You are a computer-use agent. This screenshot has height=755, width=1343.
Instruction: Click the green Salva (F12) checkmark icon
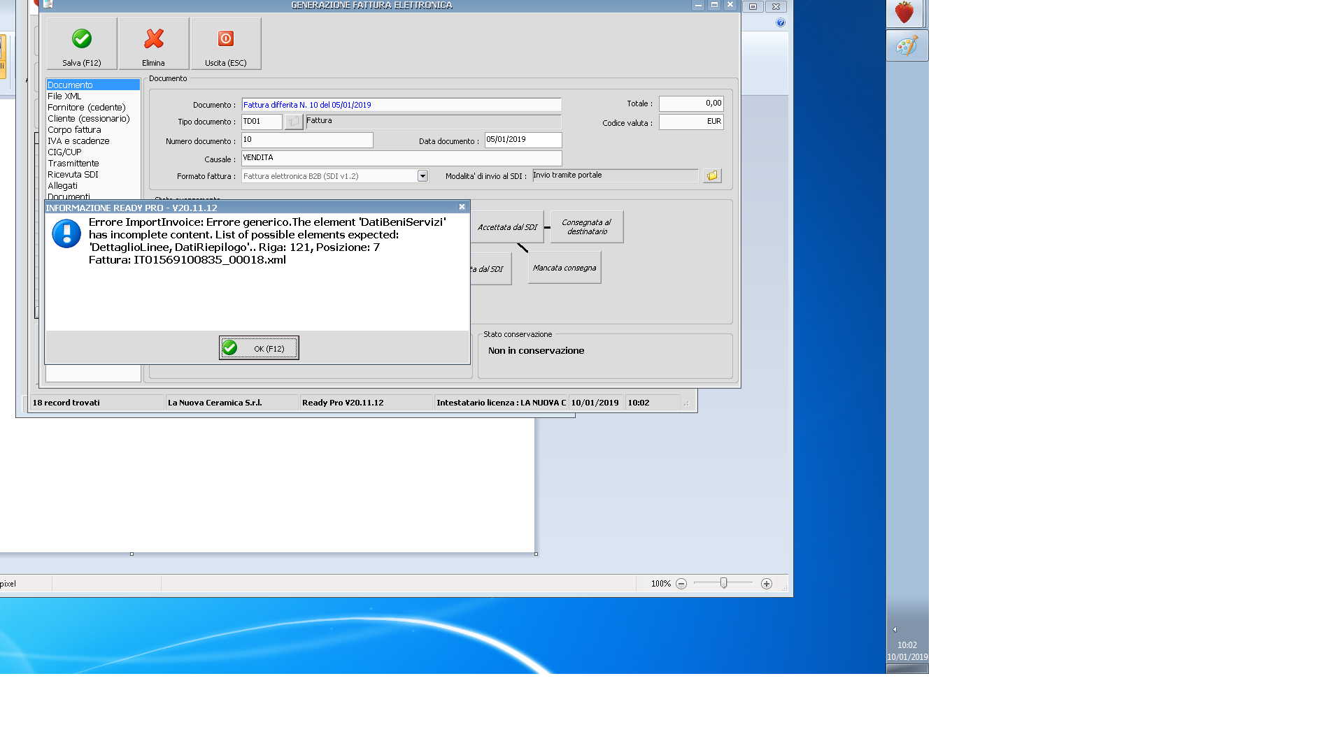(x=82, y=39)
